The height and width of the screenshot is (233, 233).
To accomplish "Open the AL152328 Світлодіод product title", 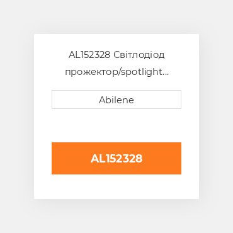I will coord(116,63).
